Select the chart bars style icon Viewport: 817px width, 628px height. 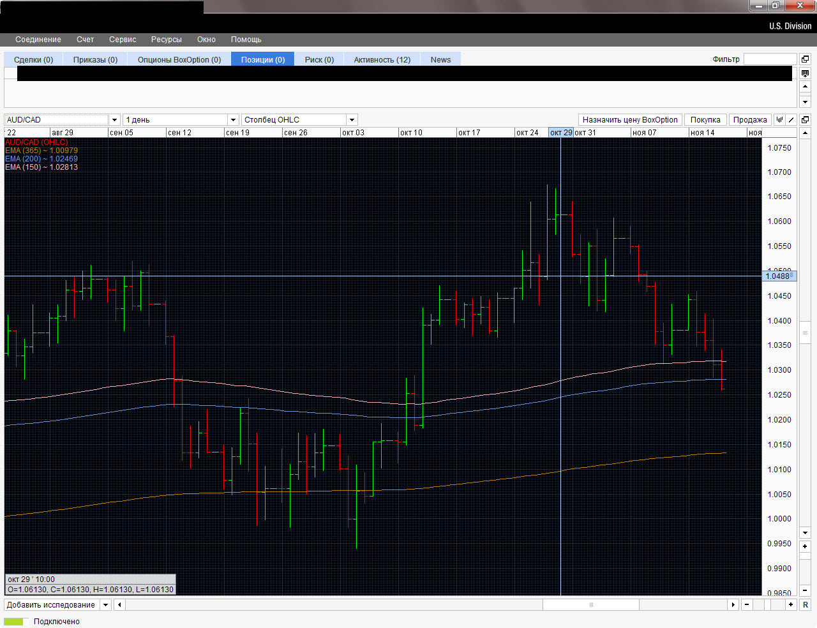pos(779,119)
